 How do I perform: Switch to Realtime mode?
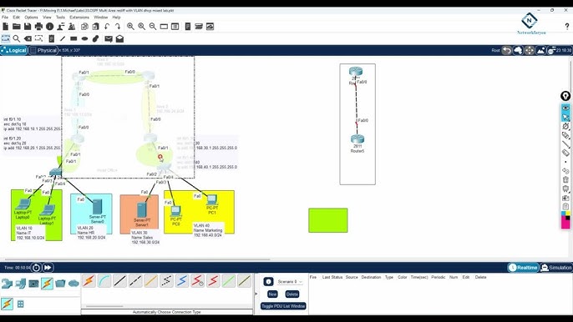click(523, 268)
